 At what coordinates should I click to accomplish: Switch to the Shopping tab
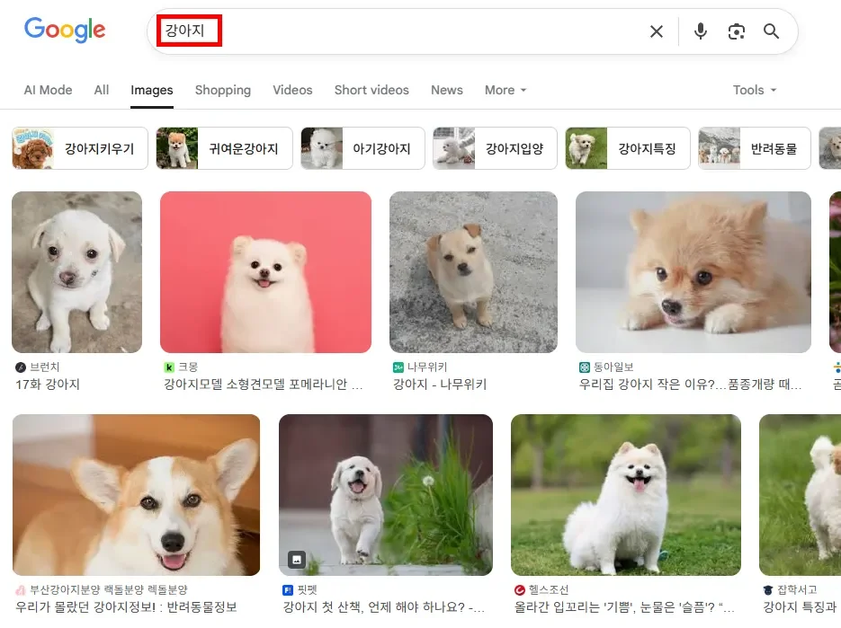click(x=222, y=90)
